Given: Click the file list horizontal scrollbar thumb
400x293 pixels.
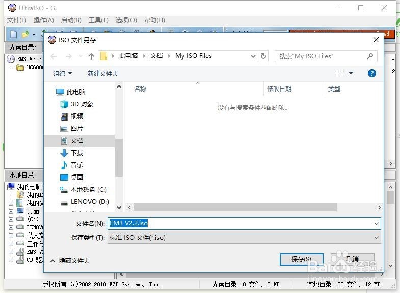Looking at the screenshot, I should (x=235, y=207).
